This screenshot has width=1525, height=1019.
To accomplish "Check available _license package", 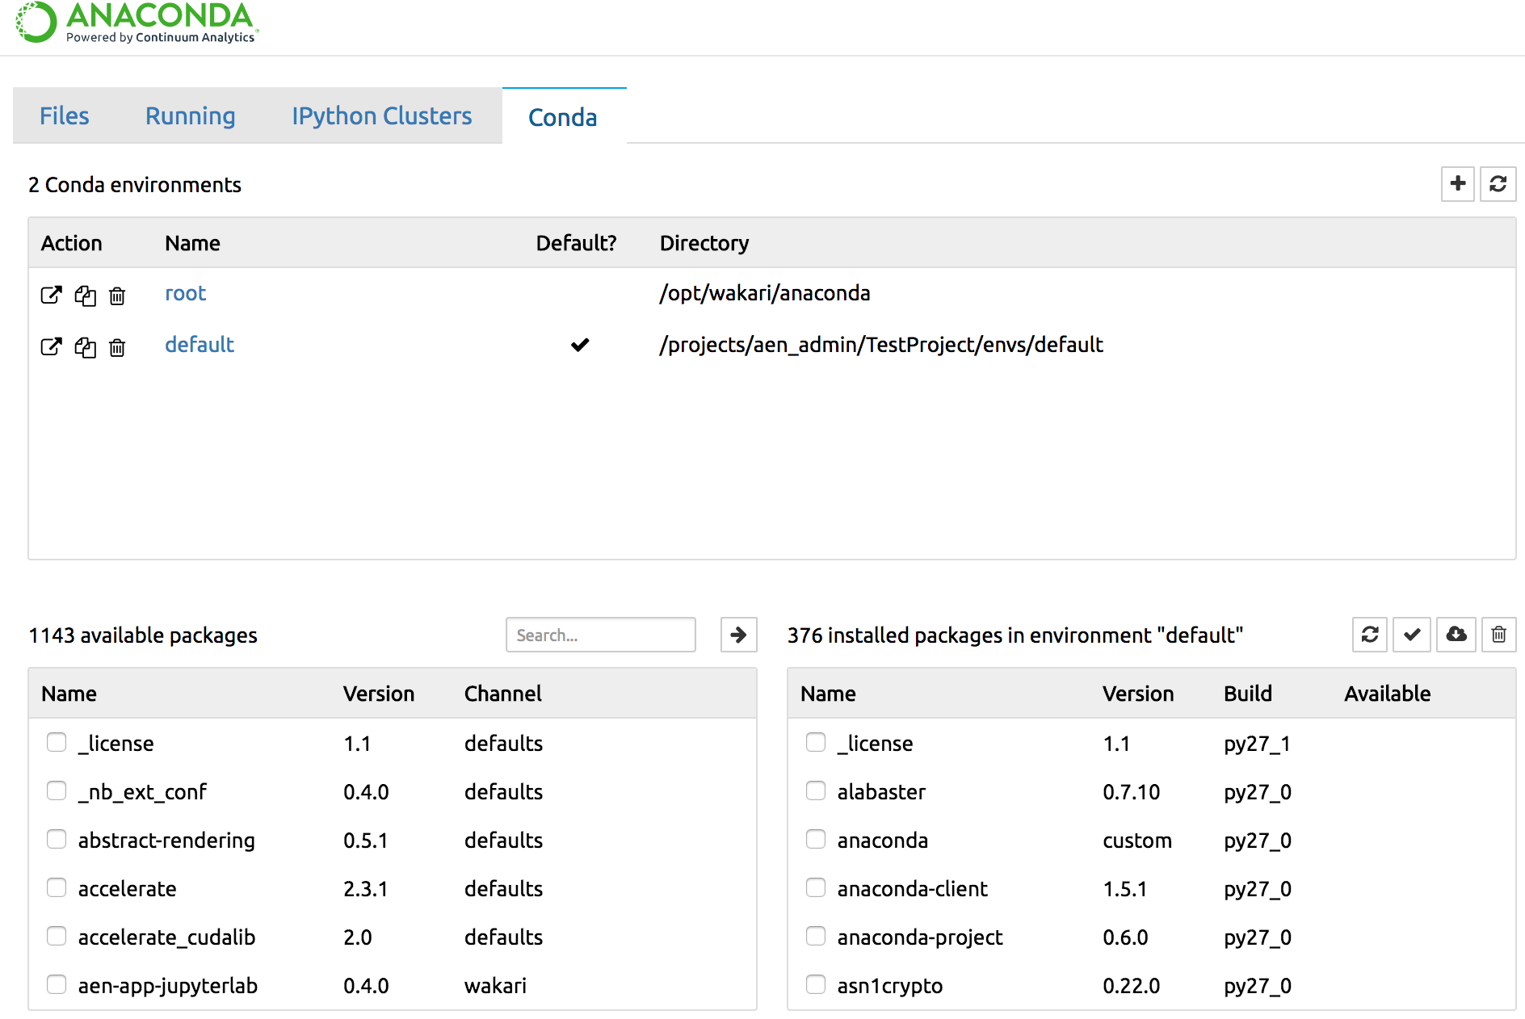I will (57, 742).
